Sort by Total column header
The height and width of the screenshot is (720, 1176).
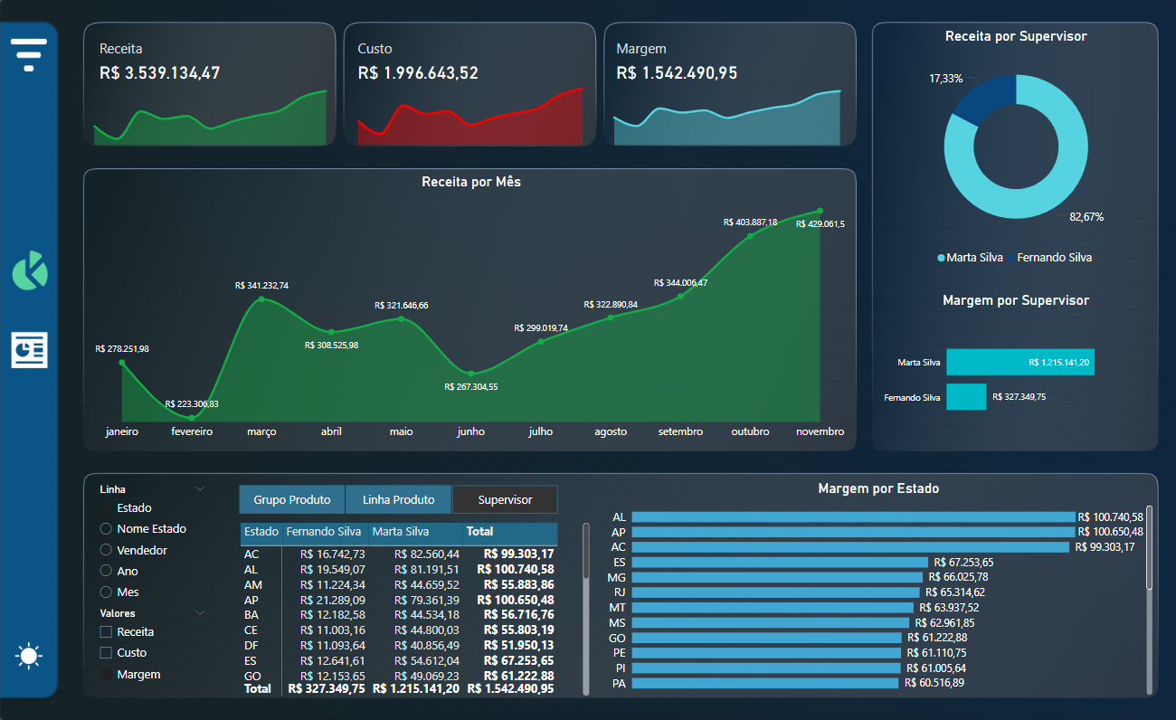pos(480,532)
